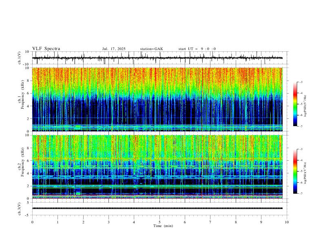Click the ch.2 PSD colorbar
Viewport: 323px width, 249px height.
tap(295, 171)
